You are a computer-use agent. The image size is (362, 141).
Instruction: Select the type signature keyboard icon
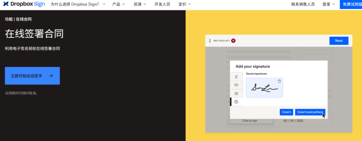click(x=236, y=85)
